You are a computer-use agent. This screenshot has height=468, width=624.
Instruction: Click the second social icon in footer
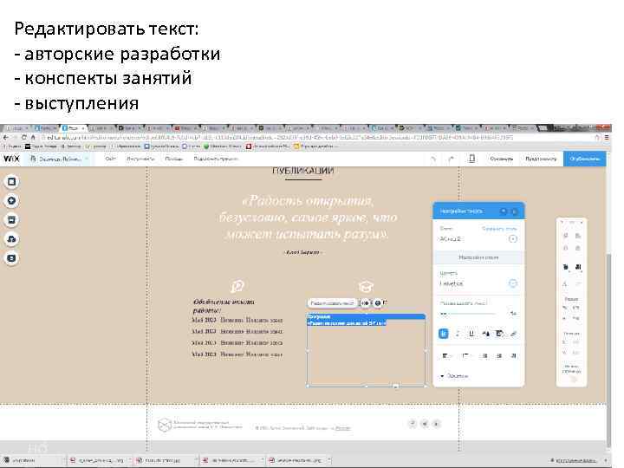pyautogui.click(x=425, y=424)
